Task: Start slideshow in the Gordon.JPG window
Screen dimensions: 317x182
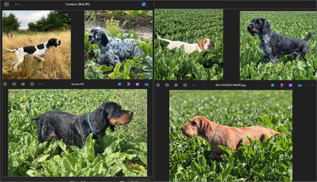Action: (x=32, y=84)
